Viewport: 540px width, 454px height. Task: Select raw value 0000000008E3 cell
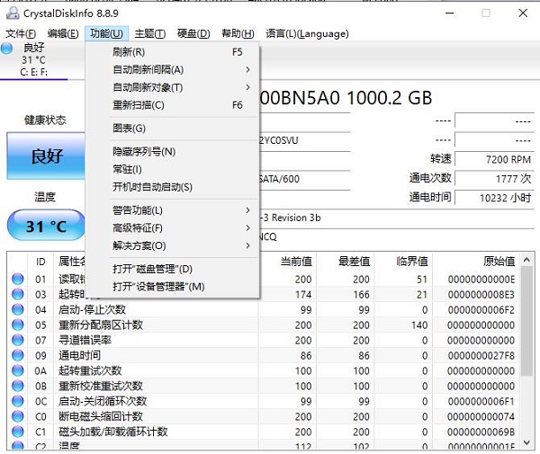pos(481,295)
